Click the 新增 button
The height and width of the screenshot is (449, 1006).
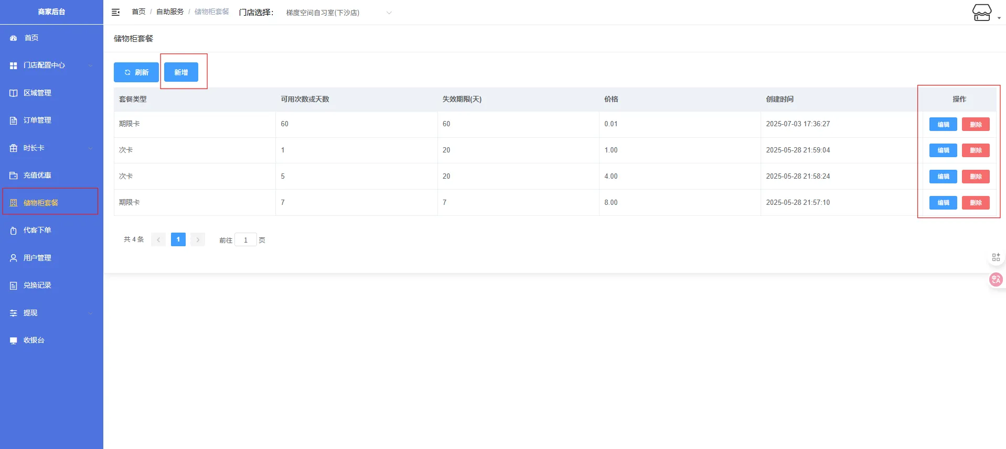[181, 72]
